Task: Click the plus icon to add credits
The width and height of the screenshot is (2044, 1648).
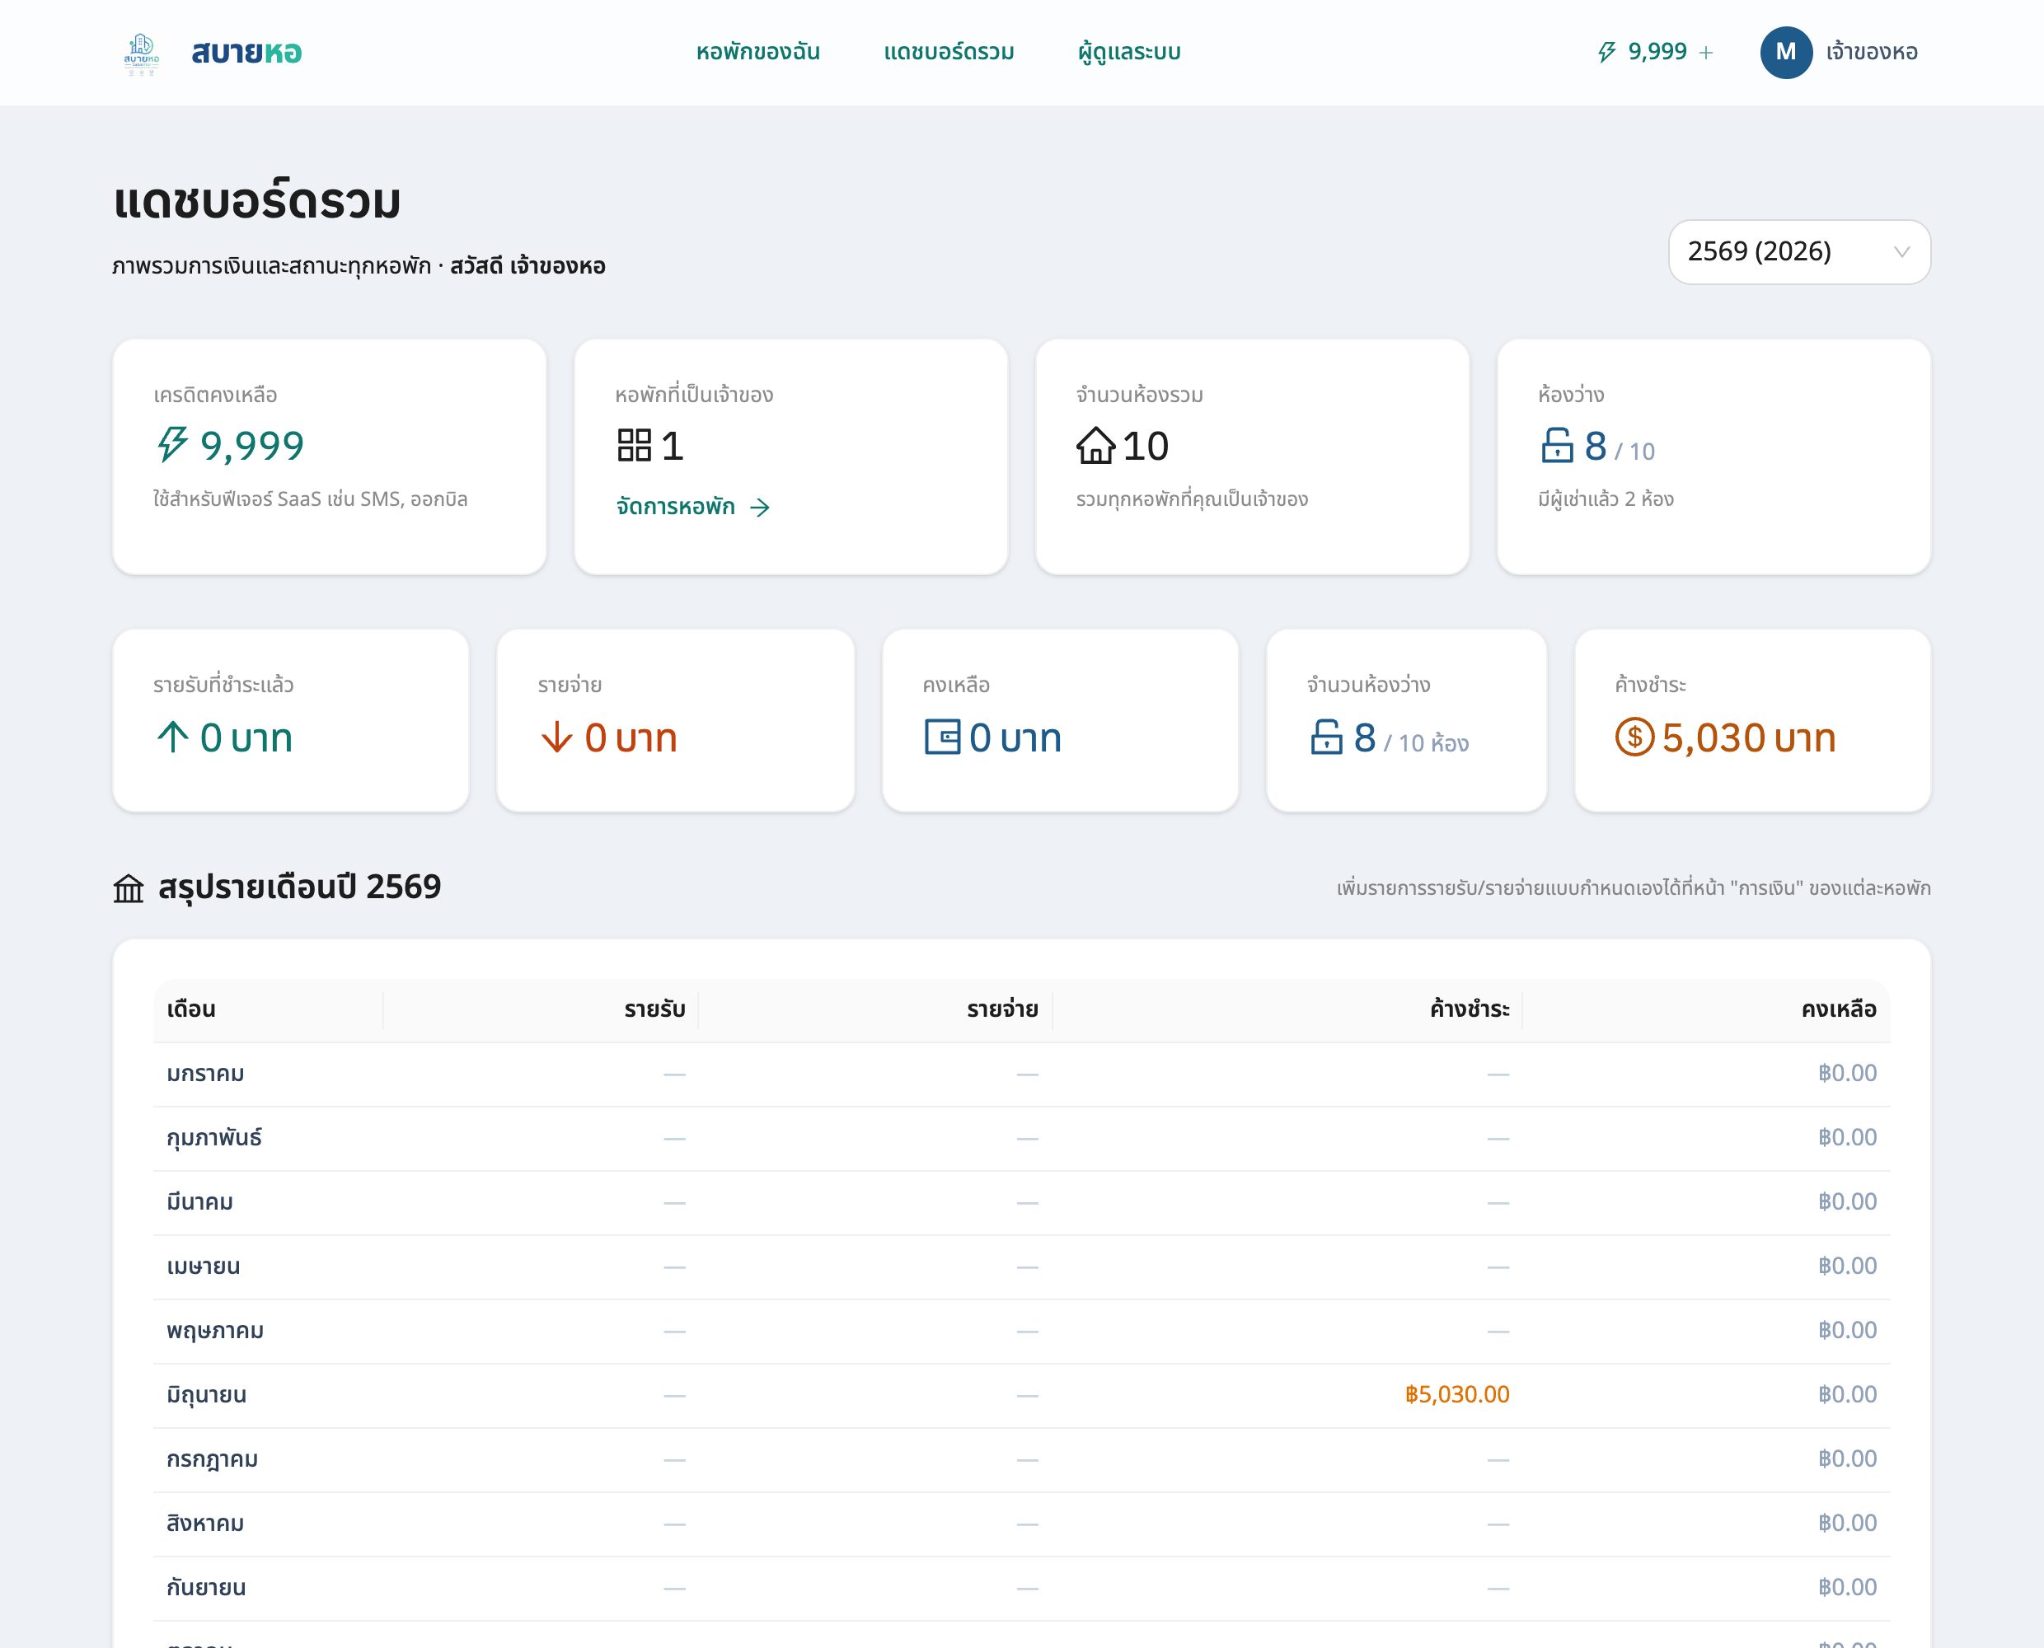Action: (1706, 54)
